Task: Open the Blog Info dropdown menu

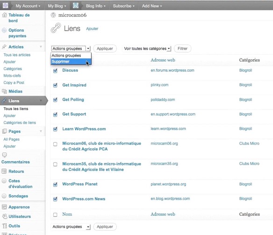Action: point(96,6)
